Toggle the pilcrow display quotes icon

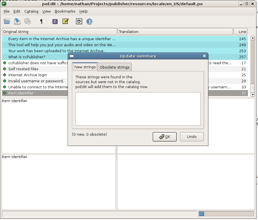(41, 22)
